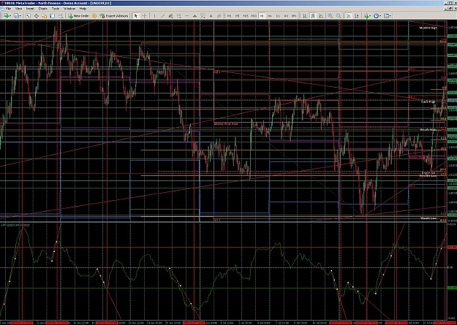Toggle chart shift from right border
The image size is (457, 325).
click(x=357, y=16)
